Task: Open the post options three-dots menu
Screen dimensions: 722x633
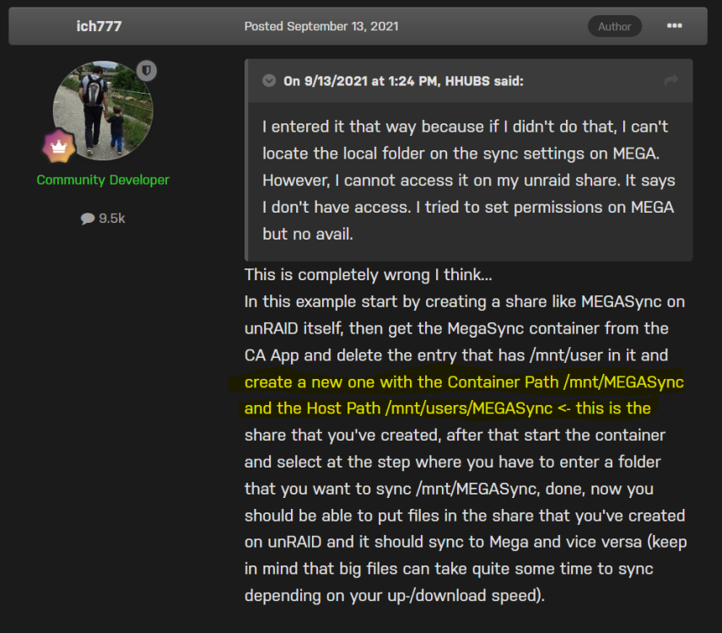Action: click(x=674, y=26)
